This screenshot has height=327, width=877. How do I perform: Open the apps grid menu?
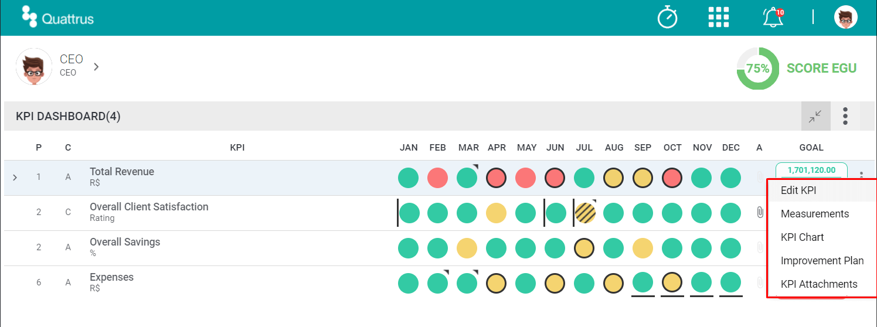tap(719, 18)
